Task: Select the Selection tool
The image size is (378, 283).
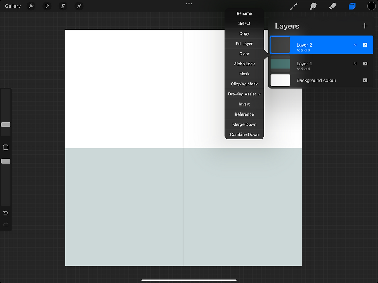Action: point(63,6)
